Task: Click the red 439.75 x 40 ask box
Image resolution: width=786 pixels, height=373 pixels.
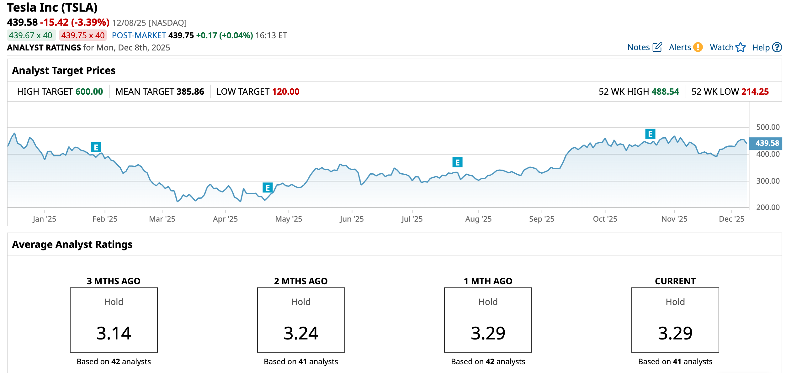Action: (83, 35)
